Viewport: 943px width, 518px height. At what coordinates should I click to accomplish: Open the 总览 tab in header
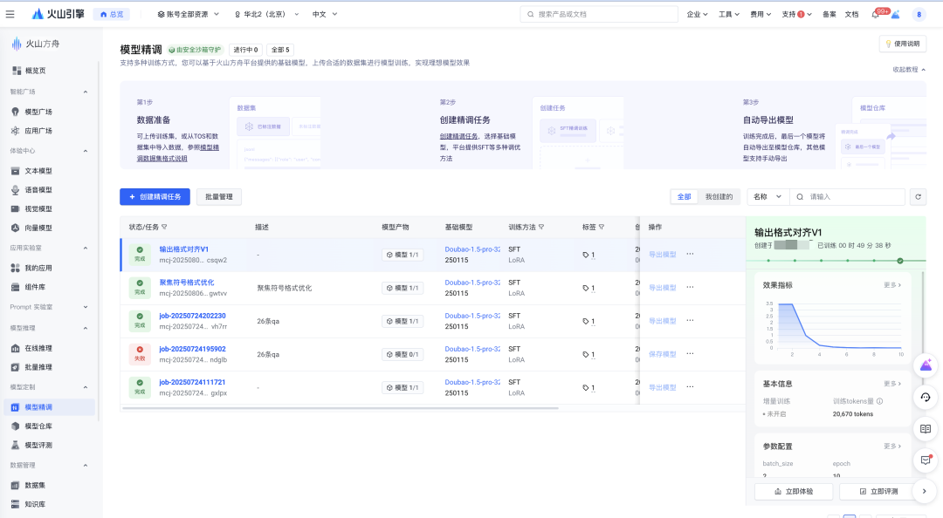(x=112, y=15)
